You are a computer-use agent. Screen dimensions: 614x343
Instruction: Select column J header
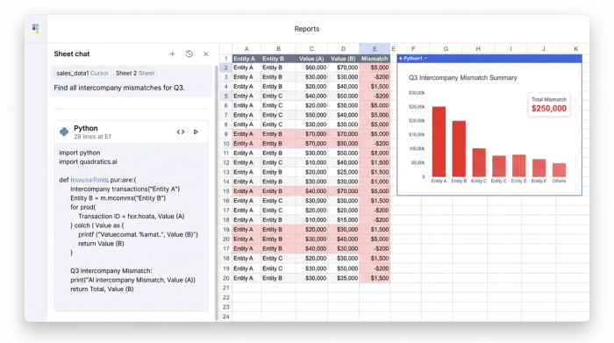(544, 49)
